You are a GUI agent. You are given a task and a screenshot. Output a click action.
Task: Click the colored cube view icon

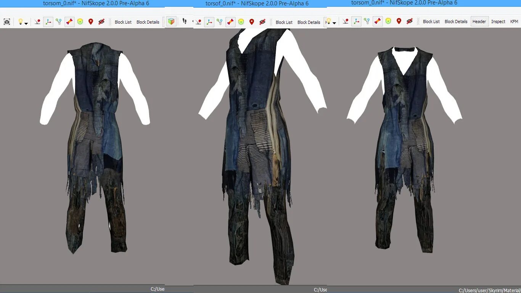pos(172,21)
